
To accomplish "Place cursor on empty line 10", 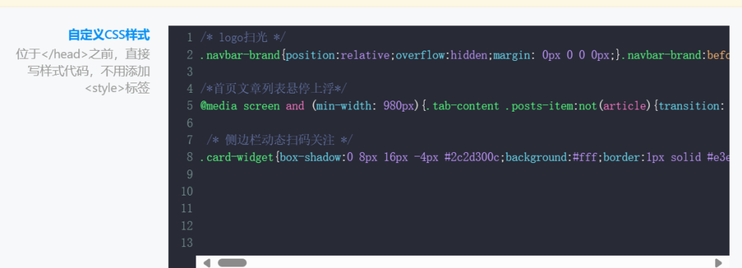I will click(x=464, y=191).
